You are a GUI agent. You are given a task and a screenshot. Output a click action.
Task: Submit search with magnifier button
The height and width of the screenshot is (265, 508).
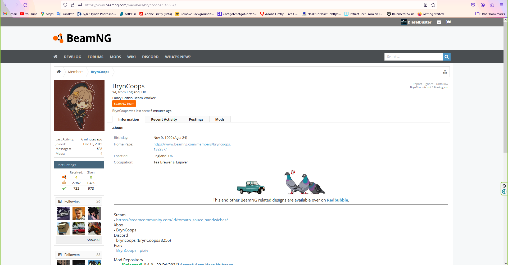(x=447, y=57)
